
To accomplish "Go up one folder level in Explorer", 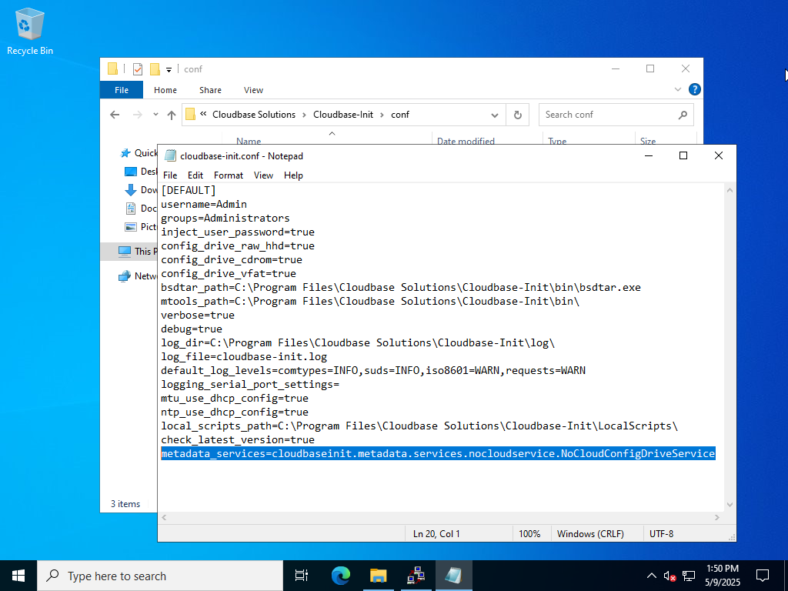I will click(172, 115).
